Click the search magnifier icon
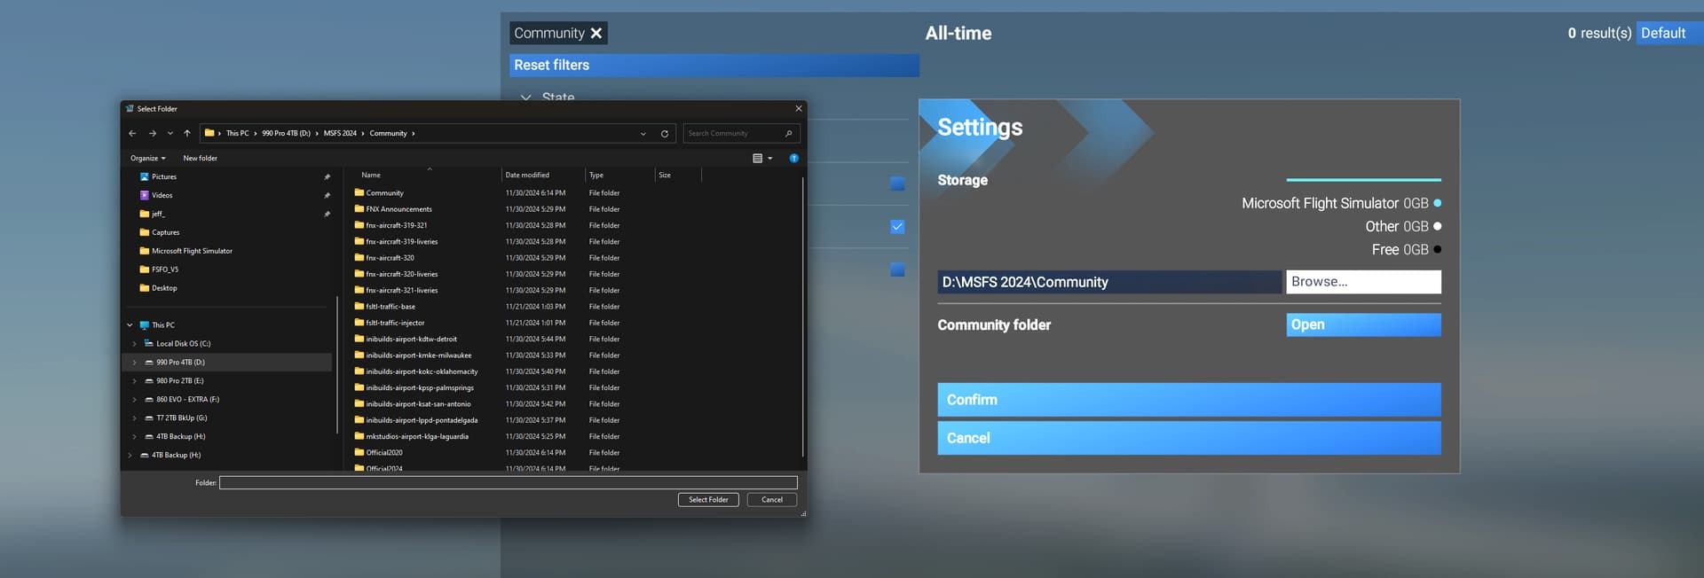The height and width of the screenshot is (578, 1704). pos(788,134)
